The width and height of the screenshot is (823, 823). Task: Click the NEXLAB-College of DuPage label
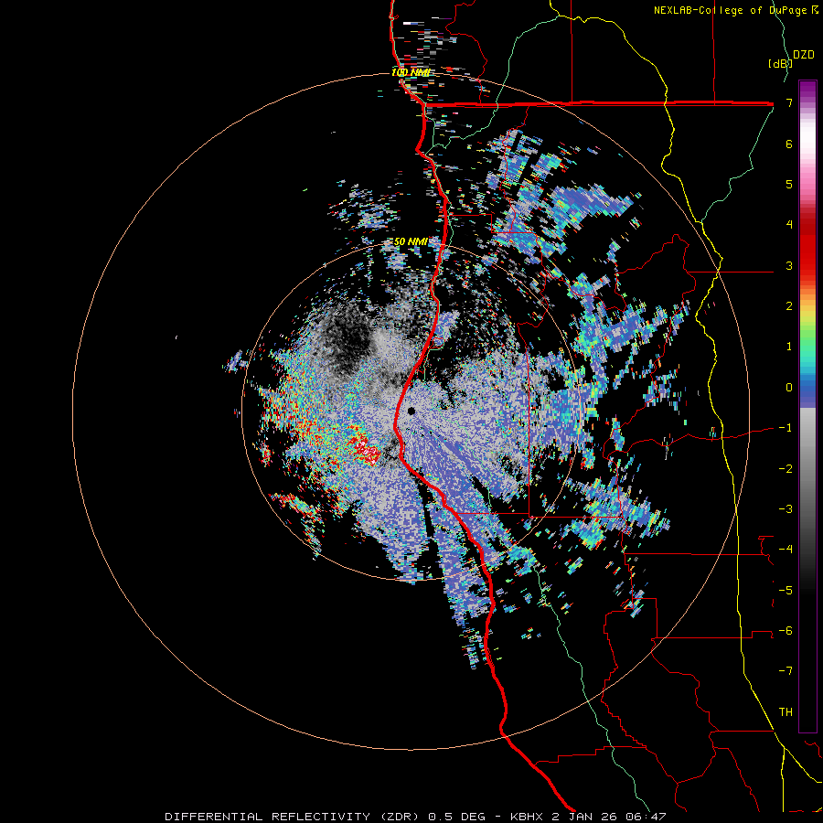coord(730,10)
